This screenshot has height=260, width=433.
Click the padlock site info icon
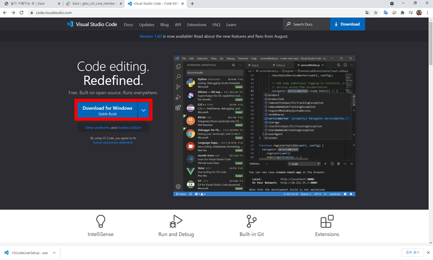(32, 12)
